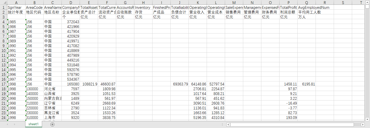
Task: Select the 个 unit cell
Action: 71,17
